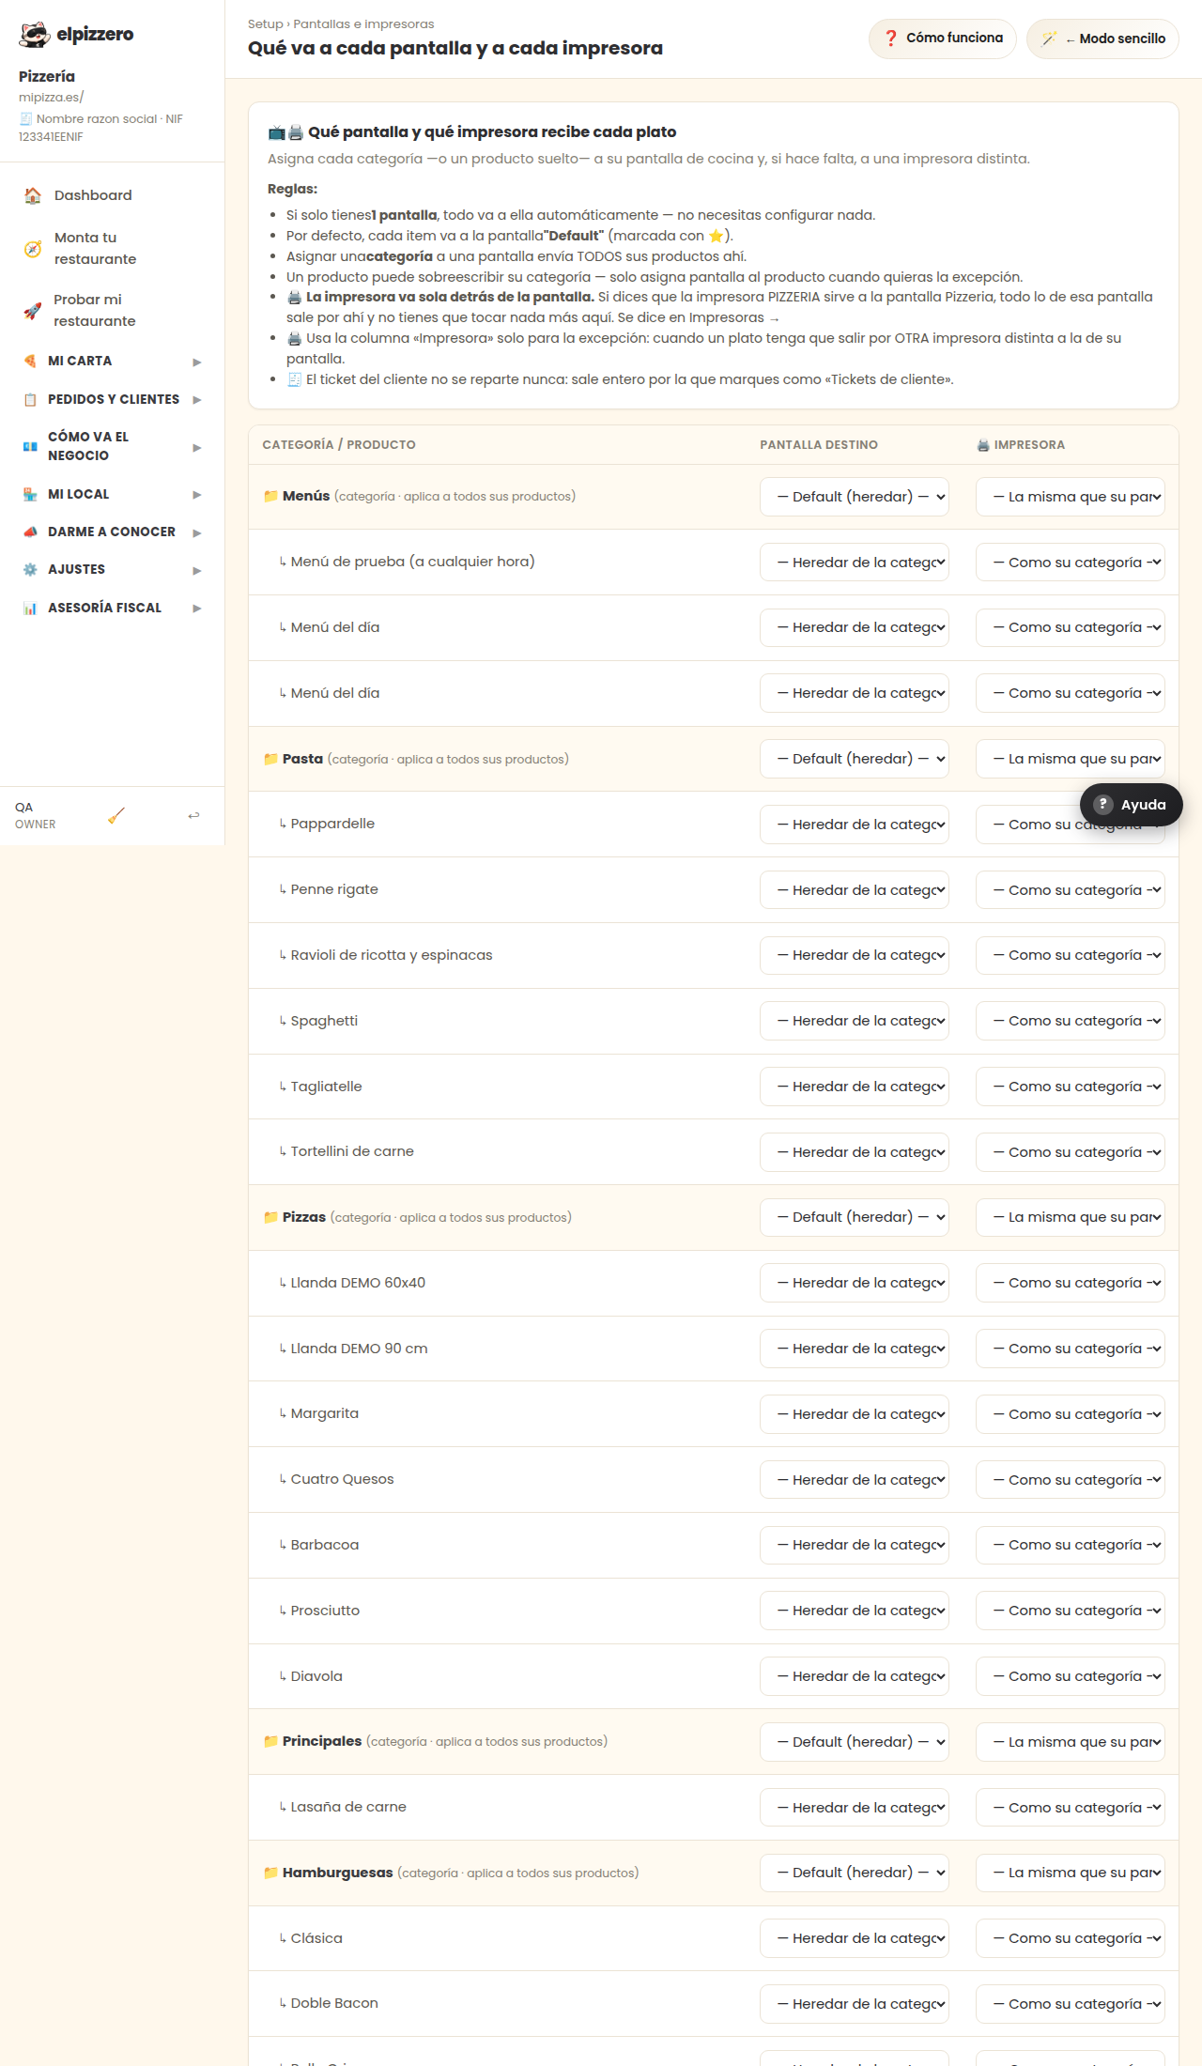Image resolution: width=1202 pixels, height=2066 pixels.
Task: Open pantalla dropdown for Lasaña de carne
Action: (855, 1808)
